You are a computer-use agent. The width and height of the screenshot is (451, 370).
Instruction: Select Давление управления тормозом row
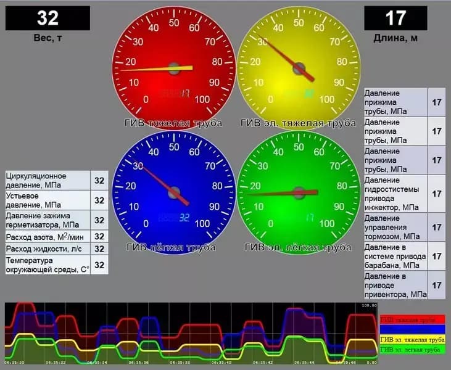click(405, 227)
